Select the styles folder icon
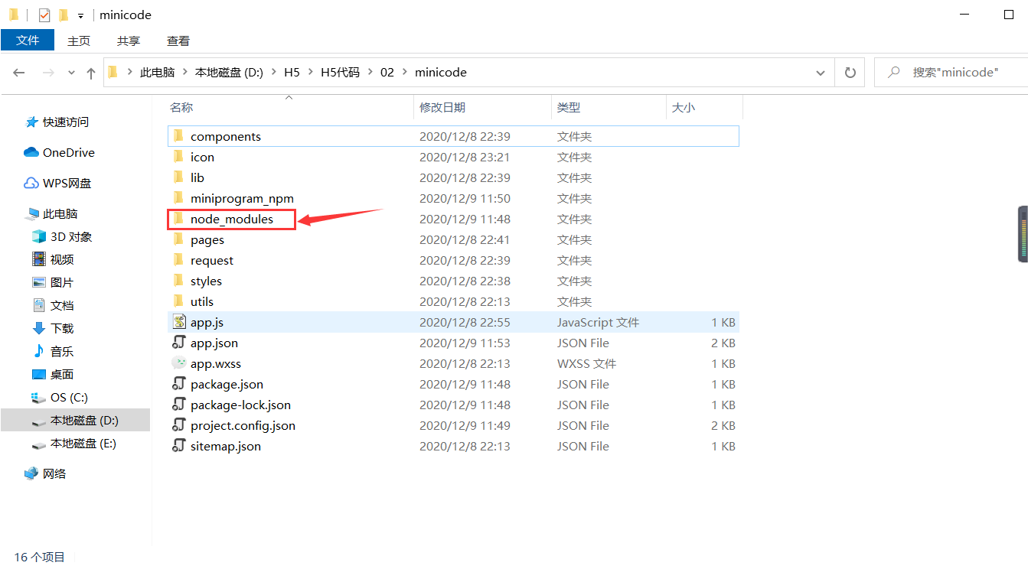This screenshot has height=569, width=1028. point(178,281)
